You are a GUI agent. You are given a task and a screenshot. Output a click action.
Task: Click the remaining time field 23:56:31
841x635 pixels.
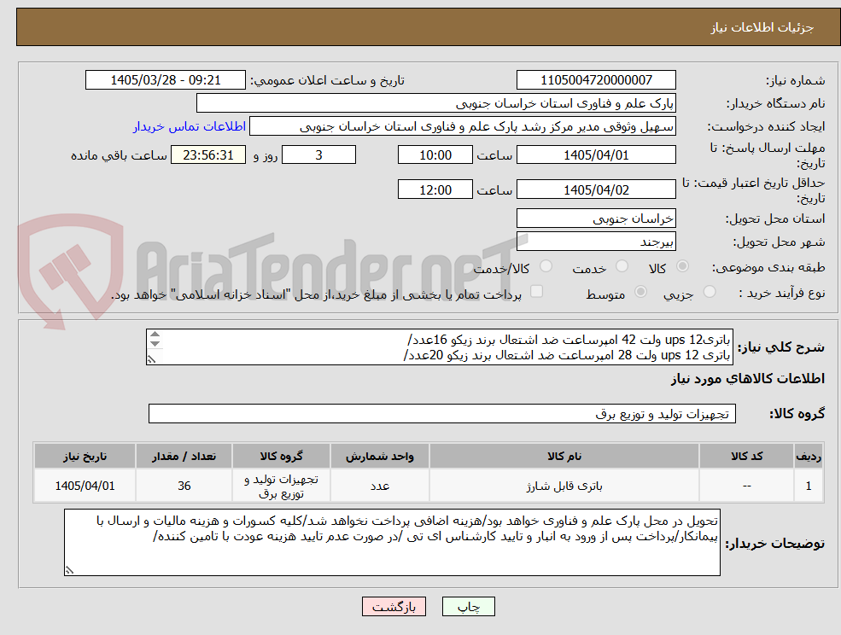[x=208, y=155]
